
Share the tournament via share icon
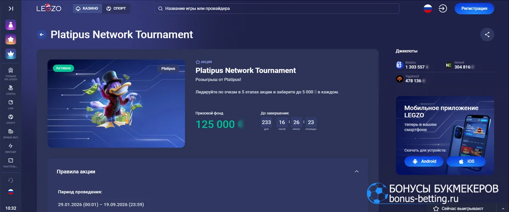[487, 35]
